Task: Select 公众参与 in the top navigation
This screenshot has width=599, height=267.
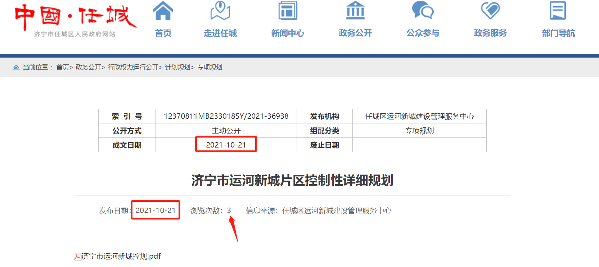Action: coord(423,33)
